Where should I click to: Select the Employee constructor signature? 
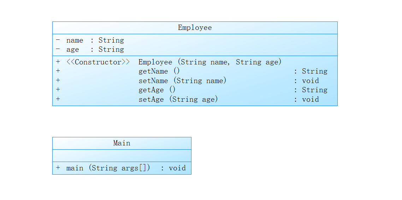point(210,62)
